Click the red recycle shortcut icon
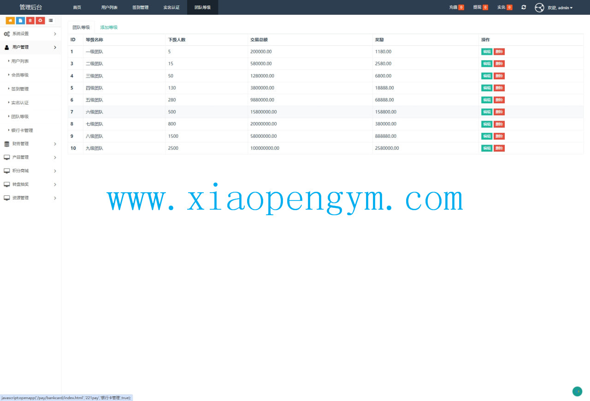Screen dimensions: 590x401 (x=41, y=20)
